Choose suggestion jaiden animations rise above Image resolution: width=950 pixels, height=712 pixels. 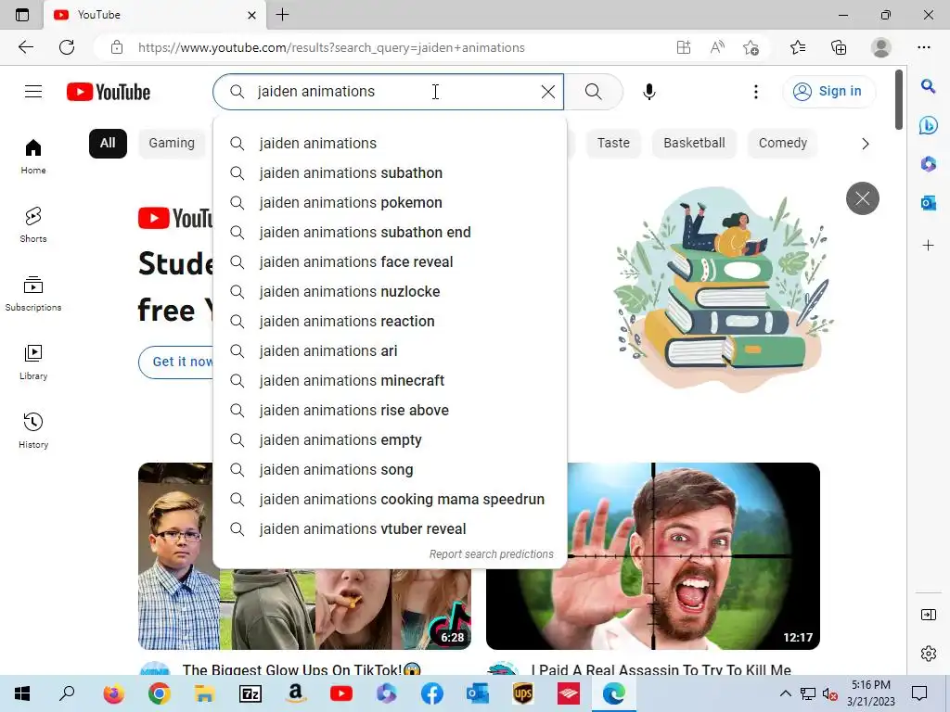[391, 411]
